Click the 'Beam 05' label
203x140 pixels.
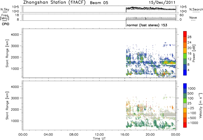pyautogui.click(x=99, y=3)
